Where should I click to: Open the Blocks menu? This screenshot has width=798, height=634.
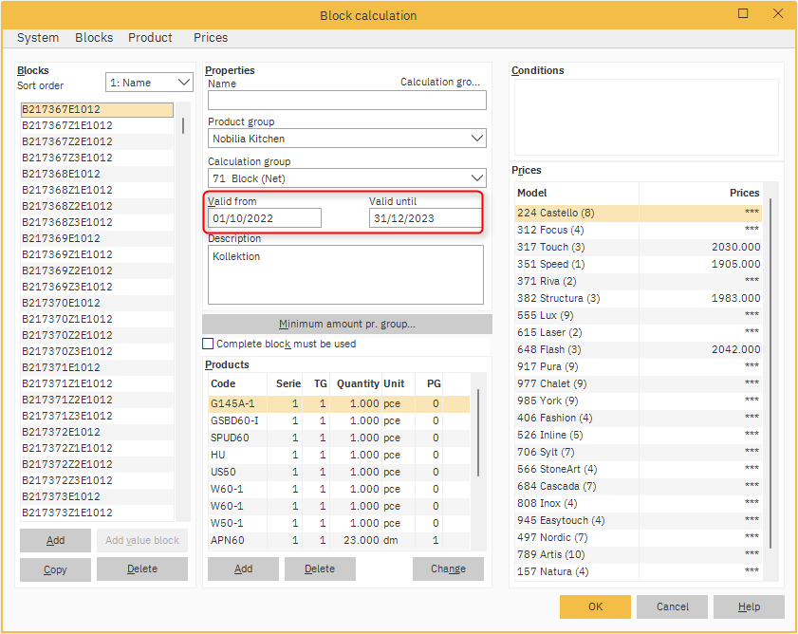94,38
